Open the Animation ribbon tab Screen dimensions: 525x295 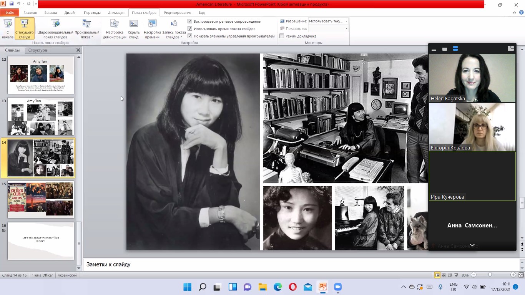pos(116,13)
